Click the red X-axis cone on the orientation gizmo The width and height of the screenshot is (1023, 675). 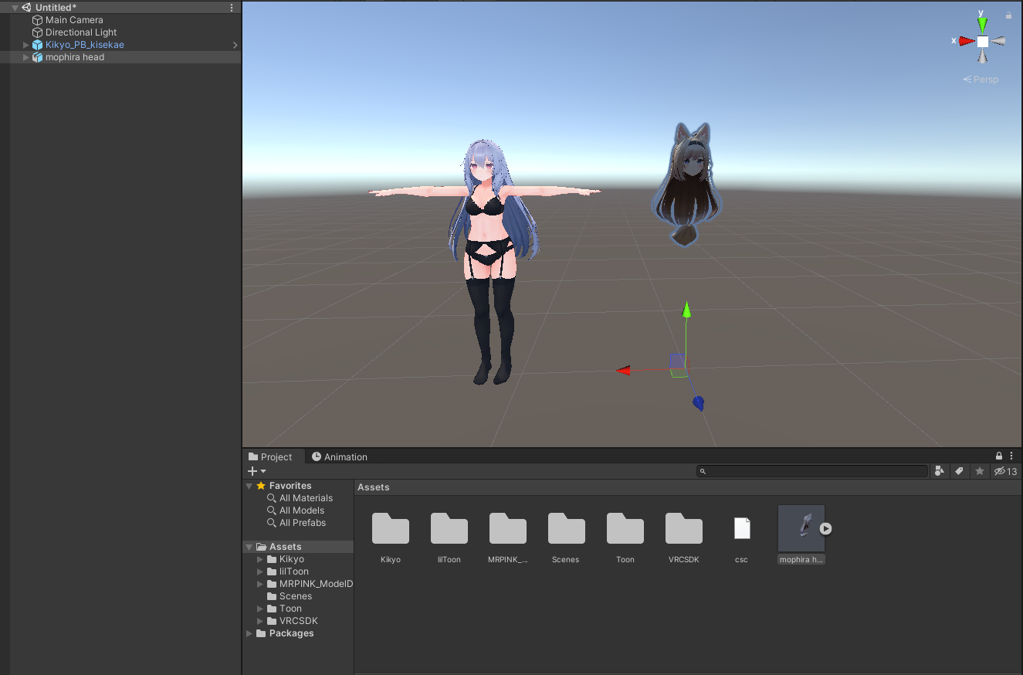point(966,41)
